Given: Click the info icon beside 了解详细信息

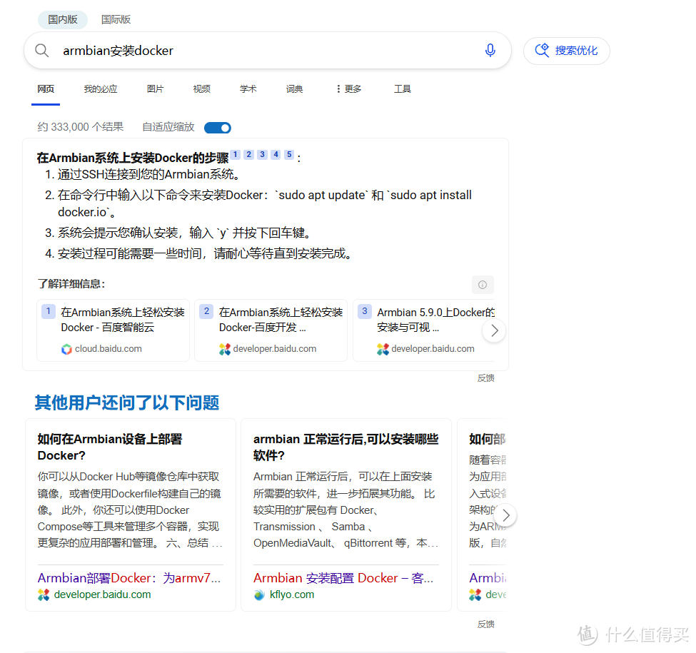Looking at the screenshot, I should tap(483, 284).
